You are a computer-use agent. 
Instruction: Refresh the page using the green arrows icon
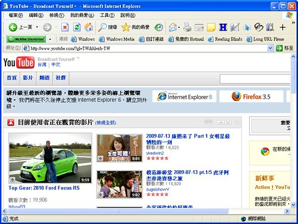click(x=77, y=27)
